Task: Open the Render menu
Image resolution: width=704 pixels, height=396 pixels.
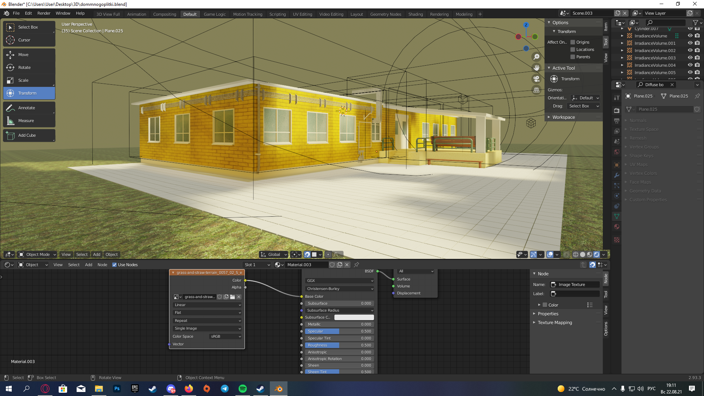Action: [44, 13]
